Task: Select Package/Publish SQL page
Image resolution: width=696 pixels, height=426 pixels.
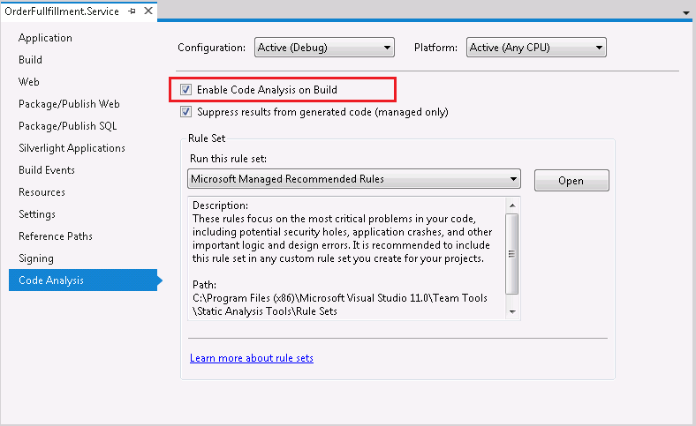Action: pyautogui.click(x=67, y=126)
